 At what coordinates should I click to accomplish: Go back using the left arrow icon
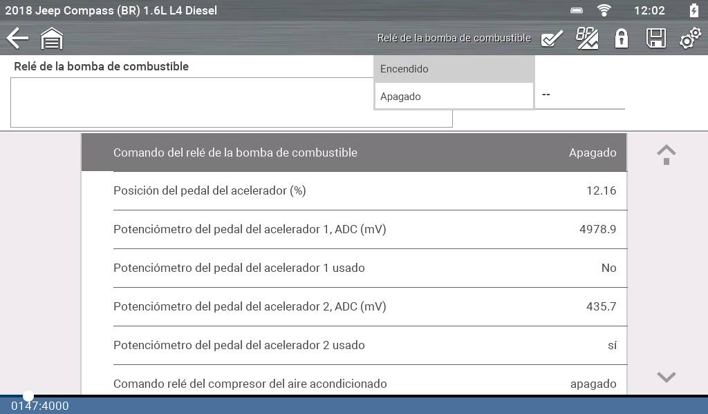pyautogui.click(x=17, y=39)
